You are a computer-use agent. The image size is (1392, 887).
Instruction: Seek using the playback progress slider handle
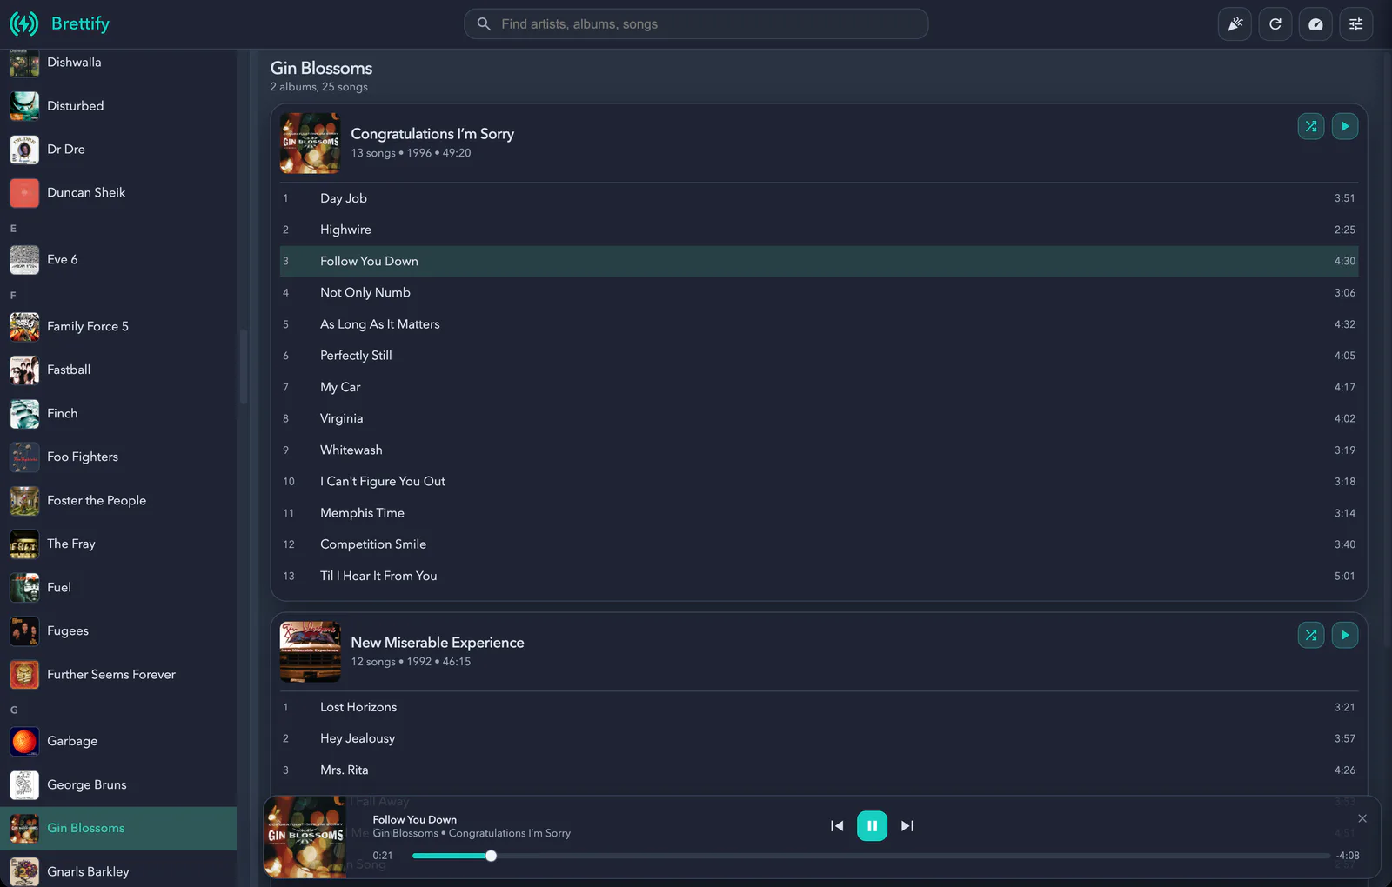(491, 856)
